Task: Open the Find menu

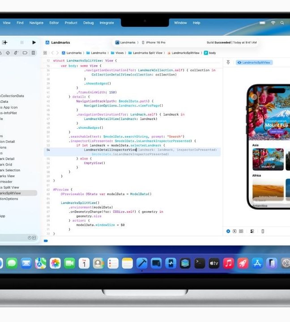Action: pos(20,23)
